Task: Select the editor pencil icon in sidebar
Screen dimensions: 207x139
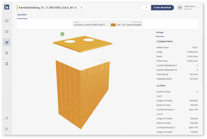Action: [x=7, y=42]
